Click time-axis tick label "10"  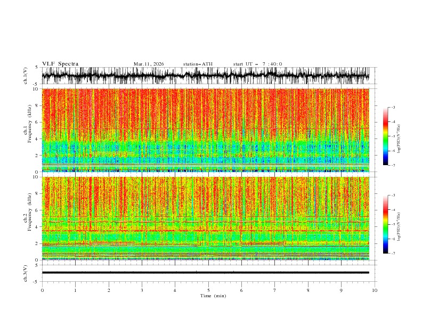[x=375, y=290]
